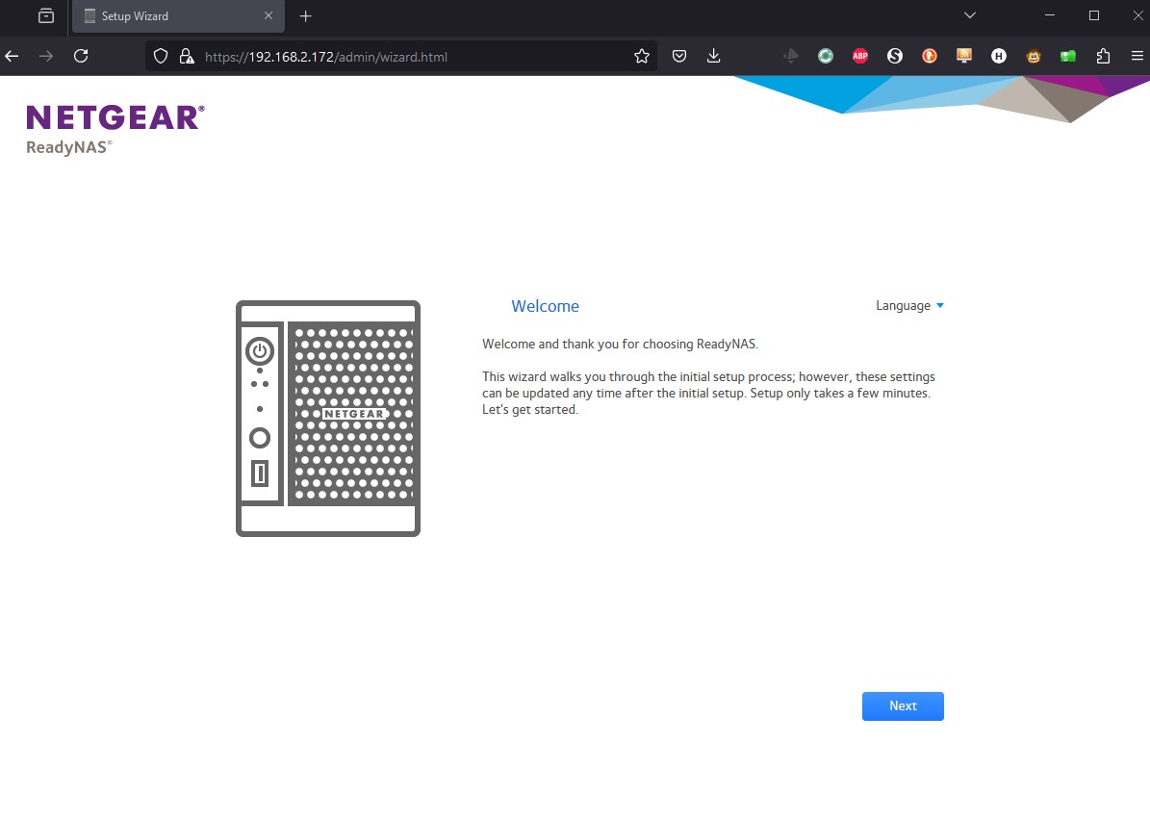1150x819 pixels.
Task: Open the Tampermonkey monkey extension icon
Action: point(1033,56)
